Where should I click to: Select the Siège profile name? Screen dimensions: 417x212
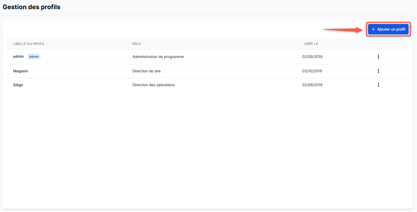click(18, 85)
